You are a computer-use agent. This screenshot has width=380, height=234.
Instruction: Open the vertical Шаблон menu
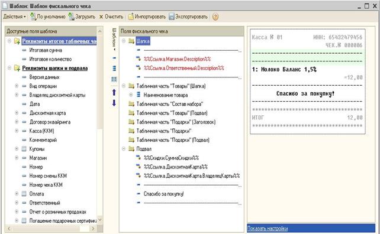coord(114,40)
